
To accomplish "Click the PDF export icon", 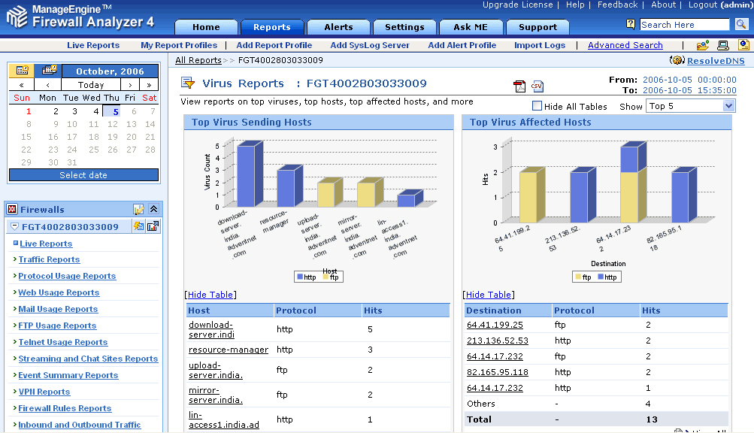I will click(519, 86).
